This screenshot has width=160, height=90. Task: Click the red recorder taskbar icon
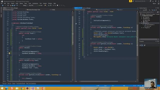tap(27, 88)
